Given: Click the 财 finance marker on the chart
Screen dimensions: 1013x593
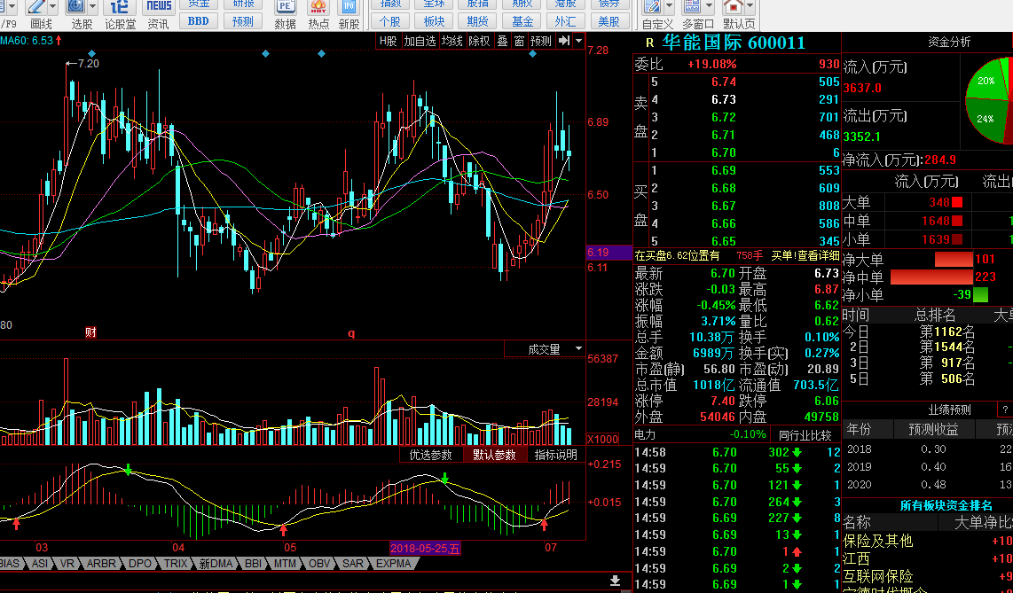Looking at the screenshot, I should pos(91,332).
